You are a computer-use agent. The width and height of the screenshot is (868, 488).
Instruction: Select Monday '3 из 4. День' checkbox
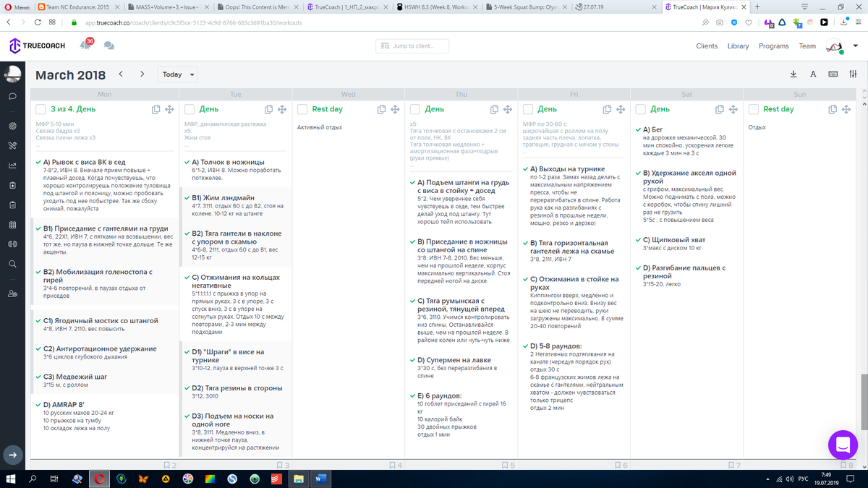(x=41, y=109)
